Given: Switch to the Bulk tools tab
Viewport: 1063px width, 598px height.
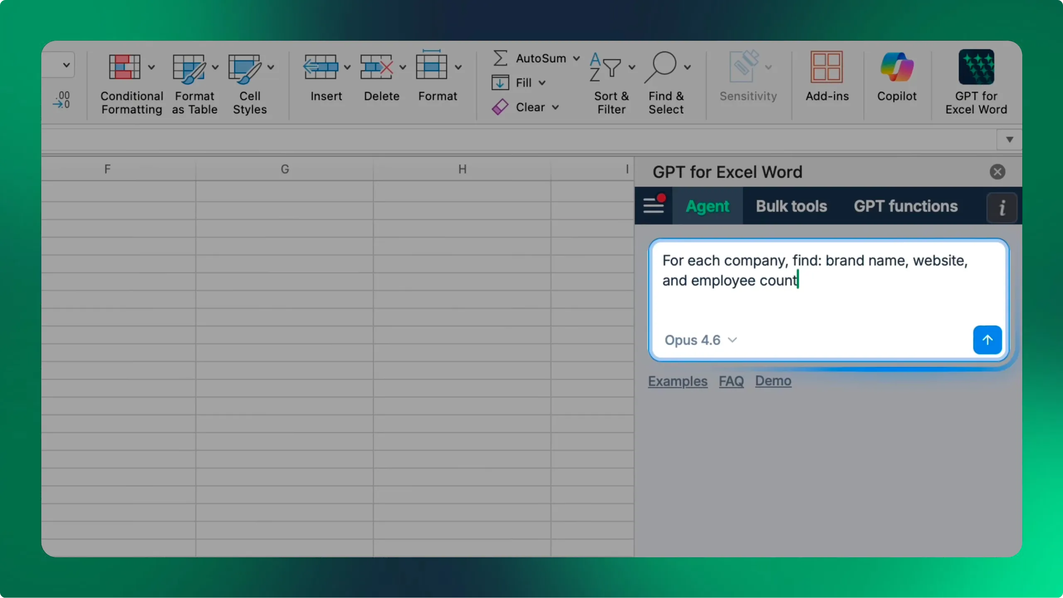Looking at the screenshot, I should click(791, 206).
